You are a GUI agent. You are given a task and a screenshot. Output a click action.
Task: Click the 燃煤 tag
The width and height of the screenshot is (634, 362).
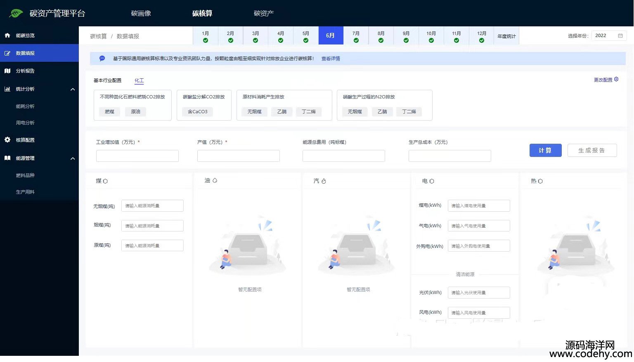pos(109,112)
